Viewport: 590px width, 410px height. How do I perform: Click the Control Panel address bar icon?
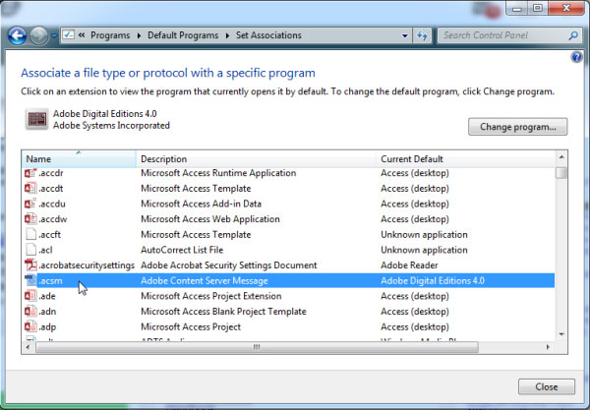coord(69,35)
